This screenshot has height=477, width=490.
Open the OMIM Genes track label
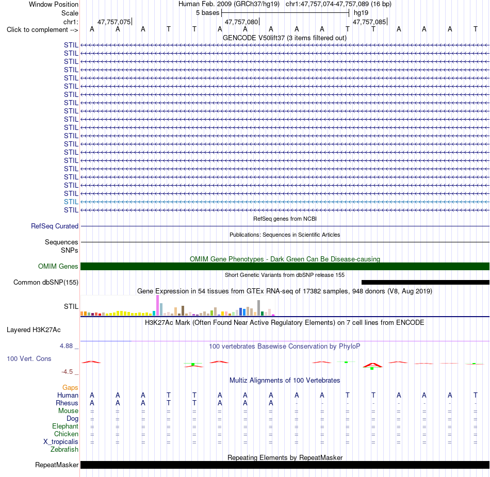tap(58, 266)
